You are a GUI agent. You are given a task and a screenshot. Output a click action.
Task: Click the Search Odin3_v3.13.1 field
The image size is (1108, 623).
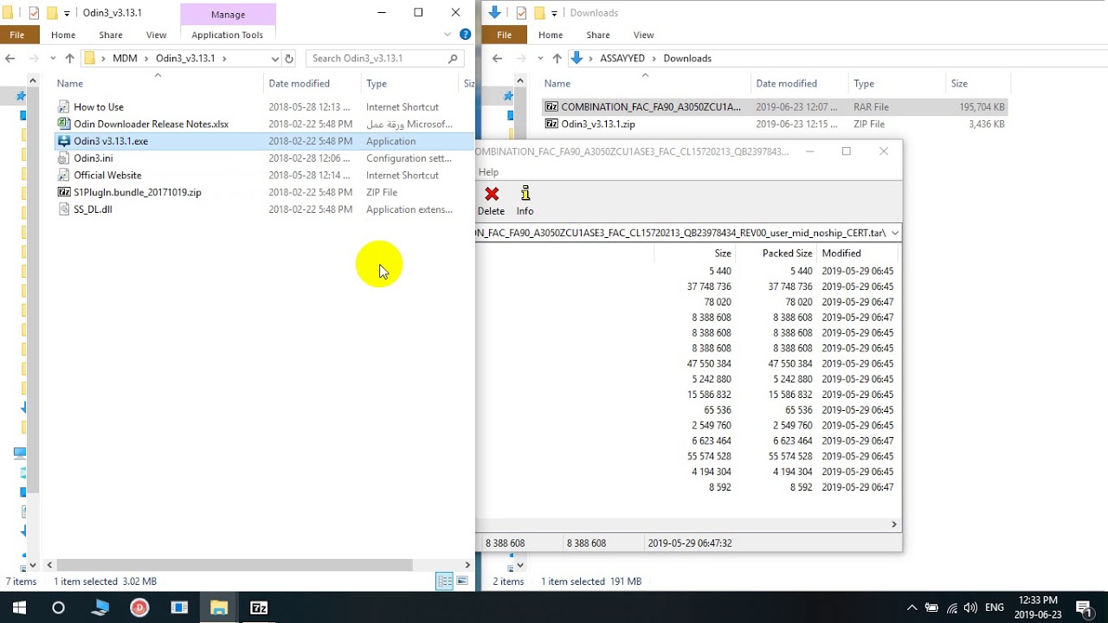pos(385,58)
